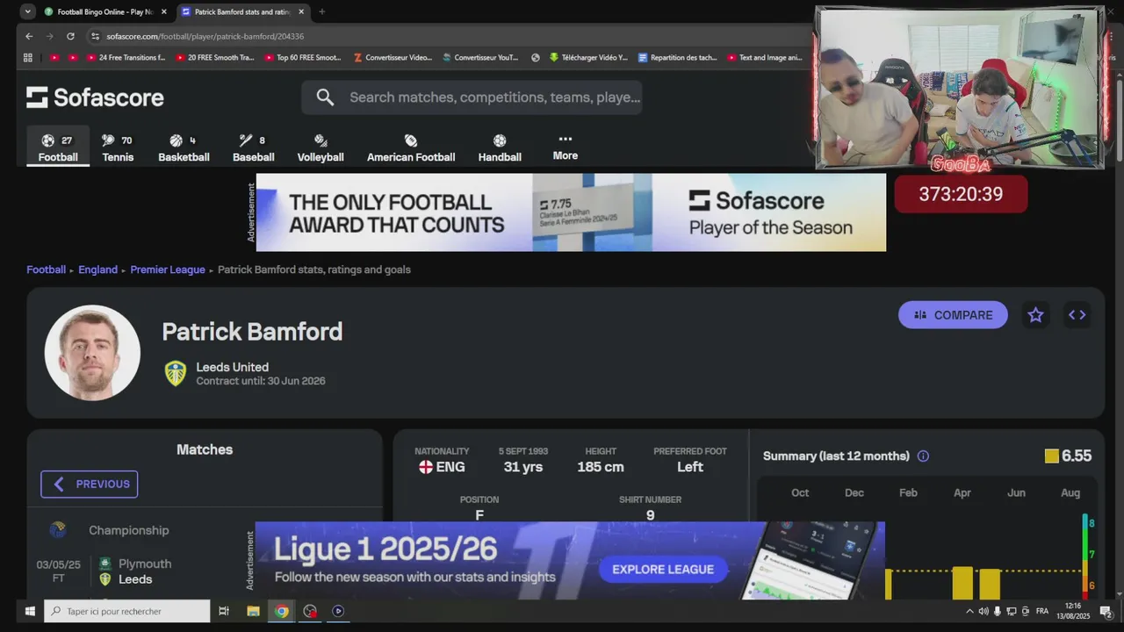Open the Sofascore Player of the Season banner

coord(571,212)
